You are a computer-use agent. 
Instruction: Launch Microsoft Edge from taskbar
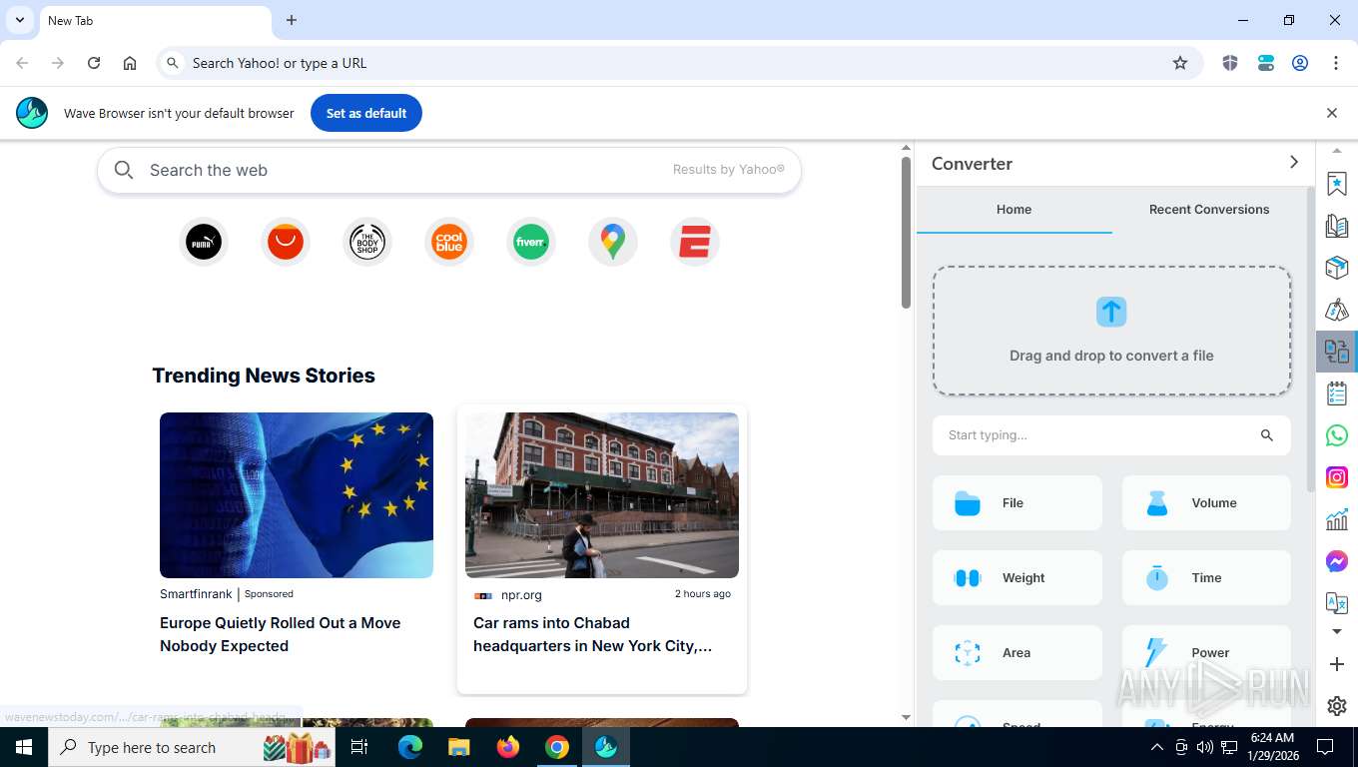(x=409, y=747)
